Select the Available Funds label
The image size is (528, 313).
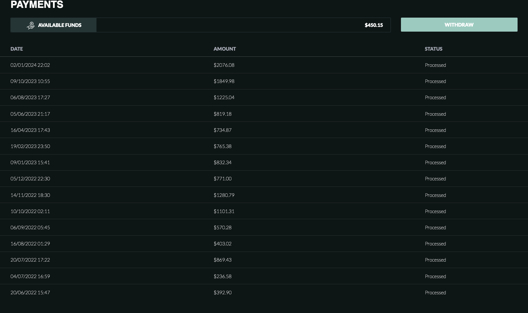coord(60,25)
